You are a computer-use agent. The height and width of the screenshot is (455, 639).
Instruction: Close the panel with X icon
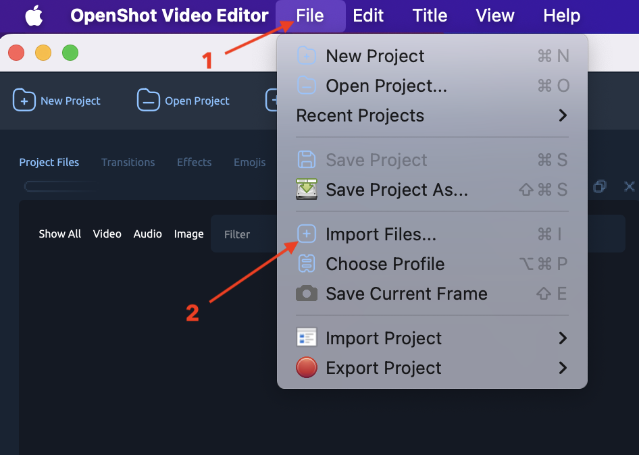click(x=630, y=186)
